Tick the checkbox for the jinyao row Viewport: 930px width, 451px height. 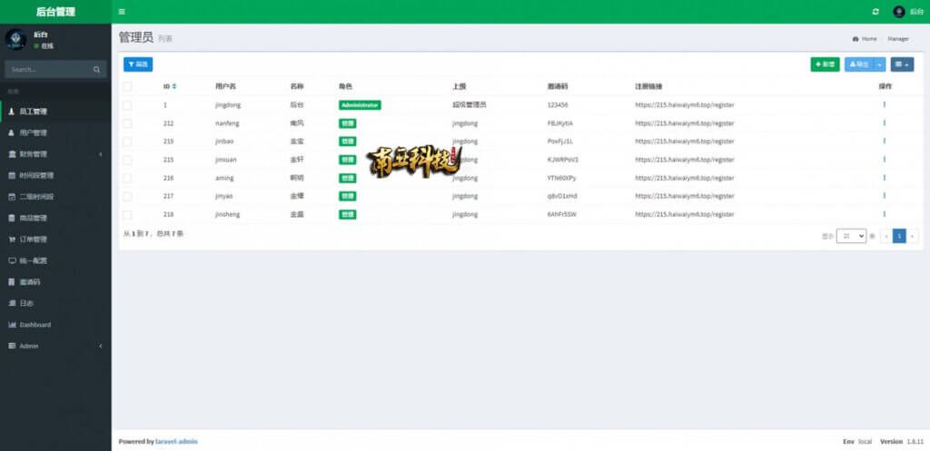point(127,196)
